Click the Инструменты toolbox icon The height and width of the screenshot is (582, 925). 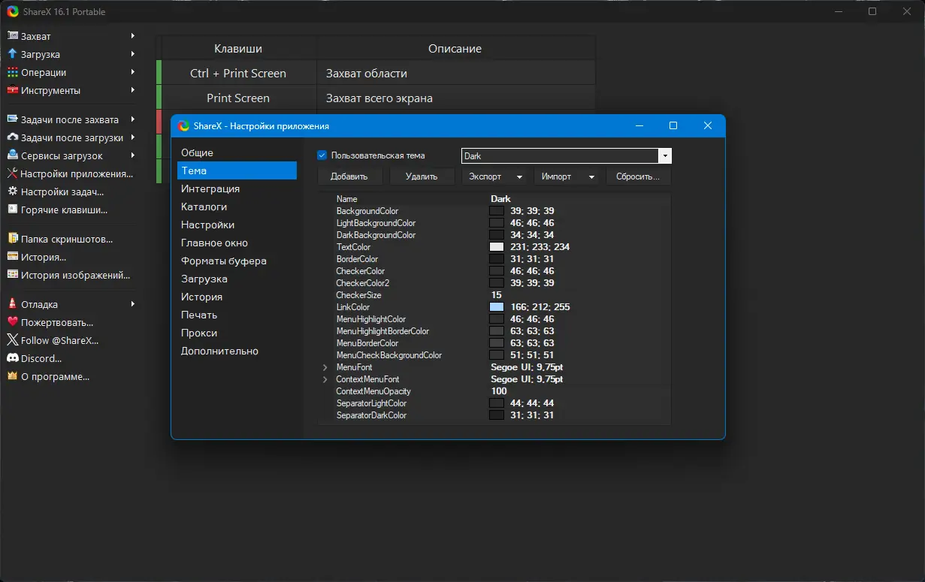pos(12,90)
